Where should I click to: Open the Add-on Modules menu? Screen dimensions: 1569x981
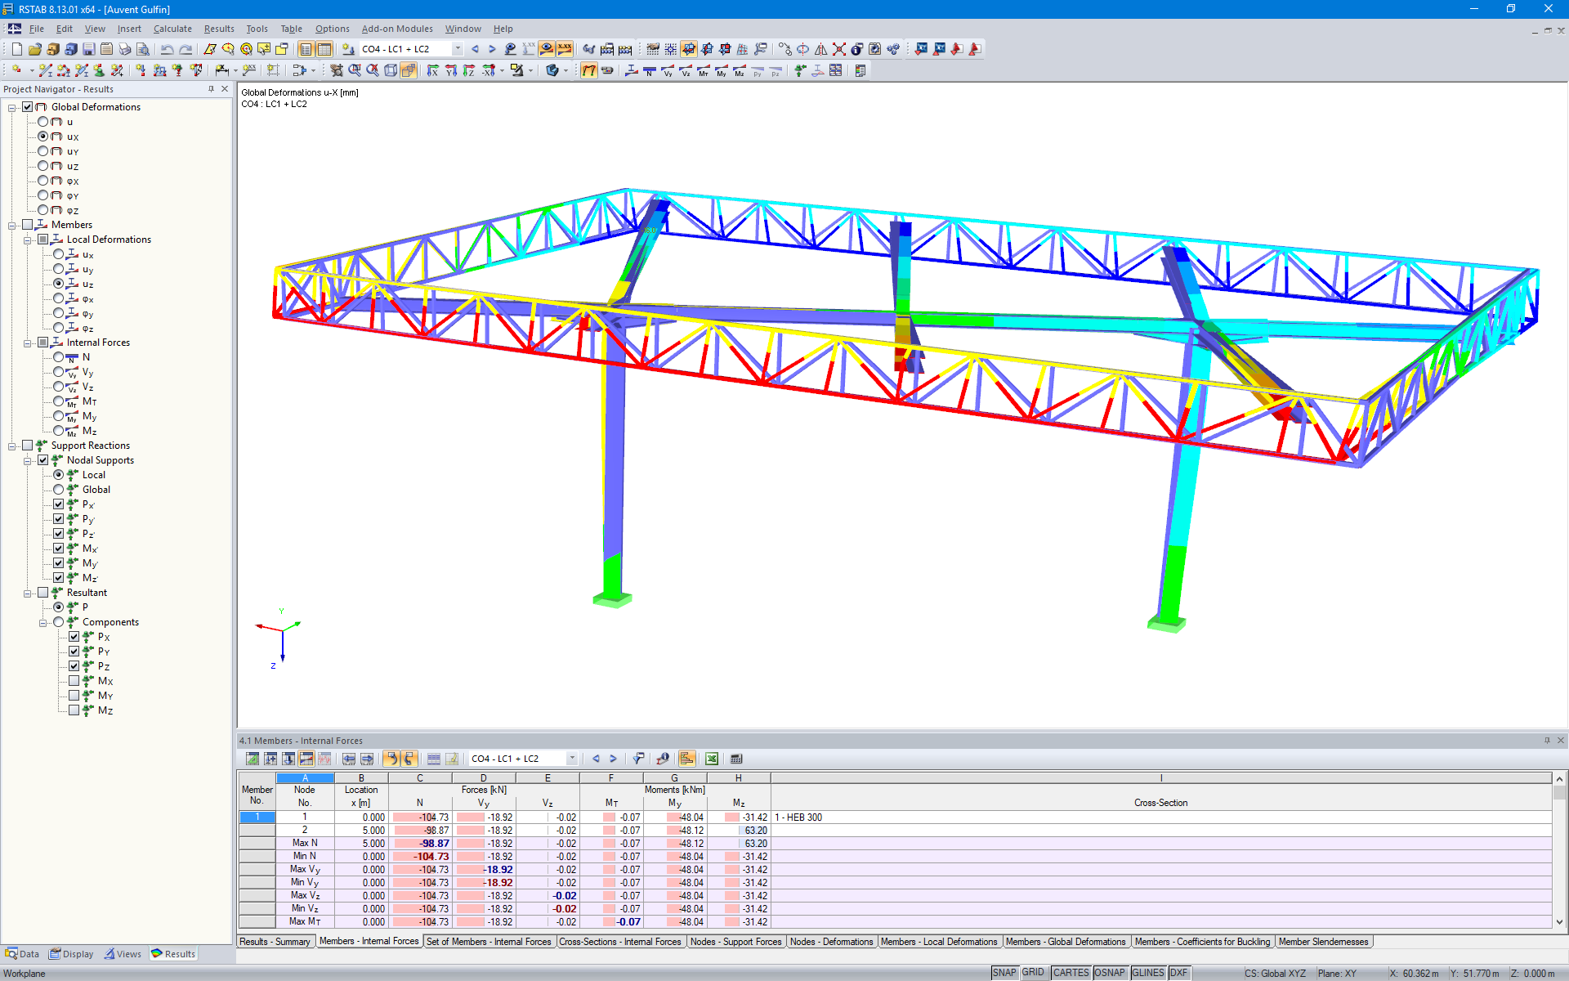coord(397,29)
